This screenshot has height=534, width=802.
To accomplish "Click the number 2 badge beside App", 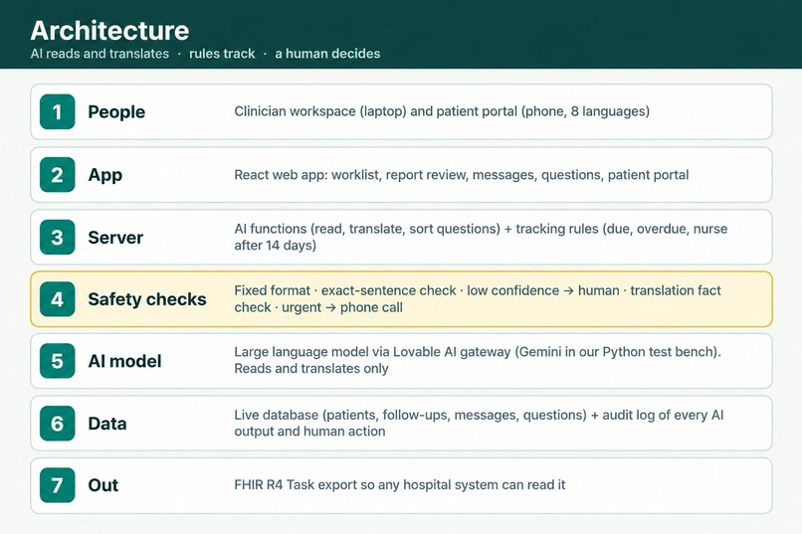I will 58,175.
